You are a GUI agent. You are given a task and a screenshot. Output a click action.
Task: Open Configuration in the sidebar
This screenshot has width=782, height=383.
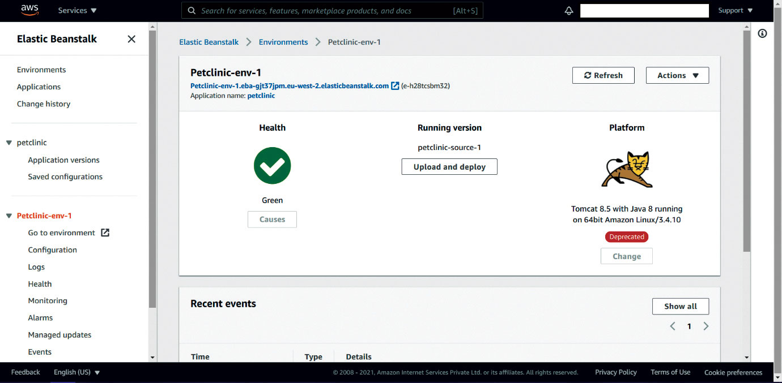[x=53, y=249]
